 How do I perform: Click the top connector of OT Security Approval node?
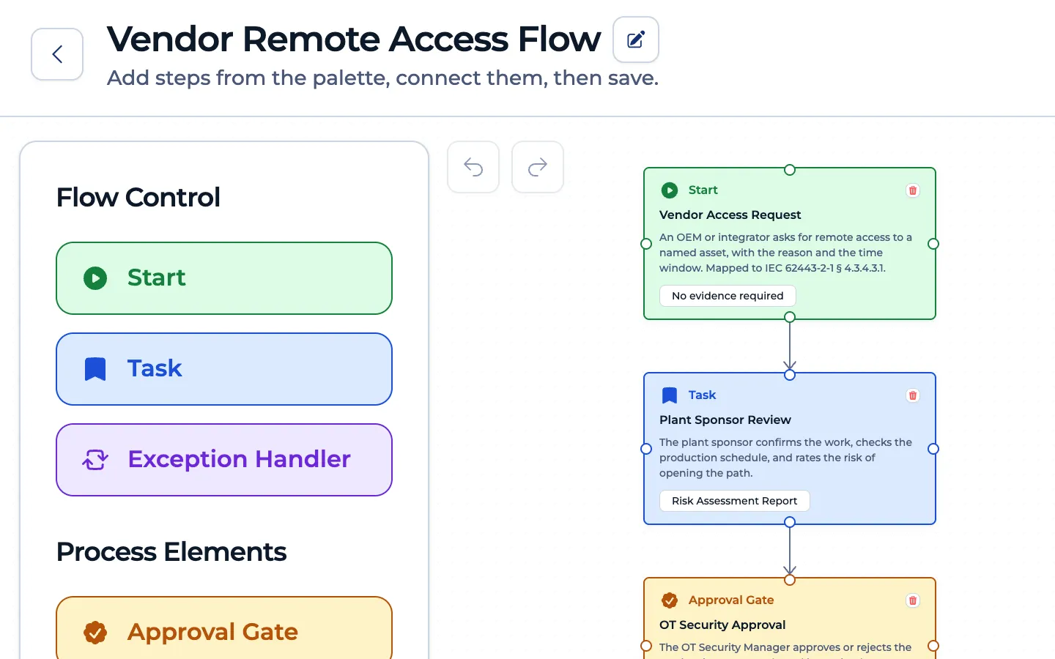790,580
